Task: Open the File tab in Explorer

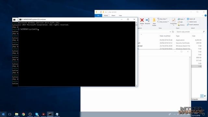Action: pos(98,16)
